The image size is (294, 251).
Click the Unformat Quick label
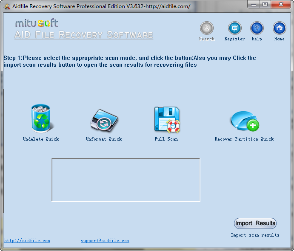point(104,139)
